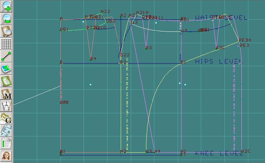Image resolution: width=265 pixels, height=163 pixels.
Task: Toggle the grid display icon
Action: click(x=6, y=44)
